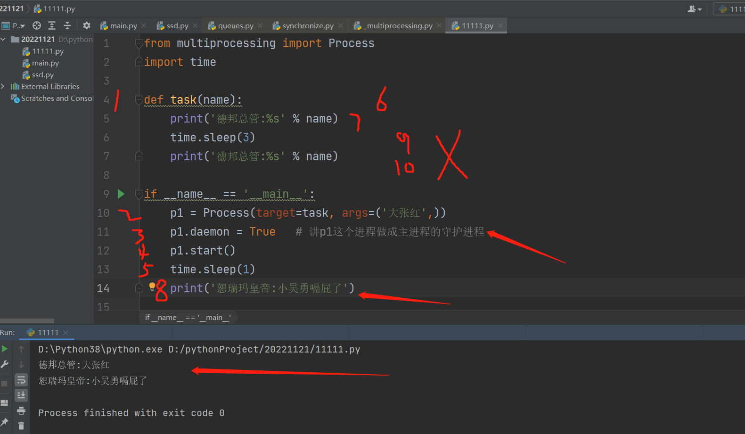
Task: Select the 11111.py editor tab
Action: point(477,25)
